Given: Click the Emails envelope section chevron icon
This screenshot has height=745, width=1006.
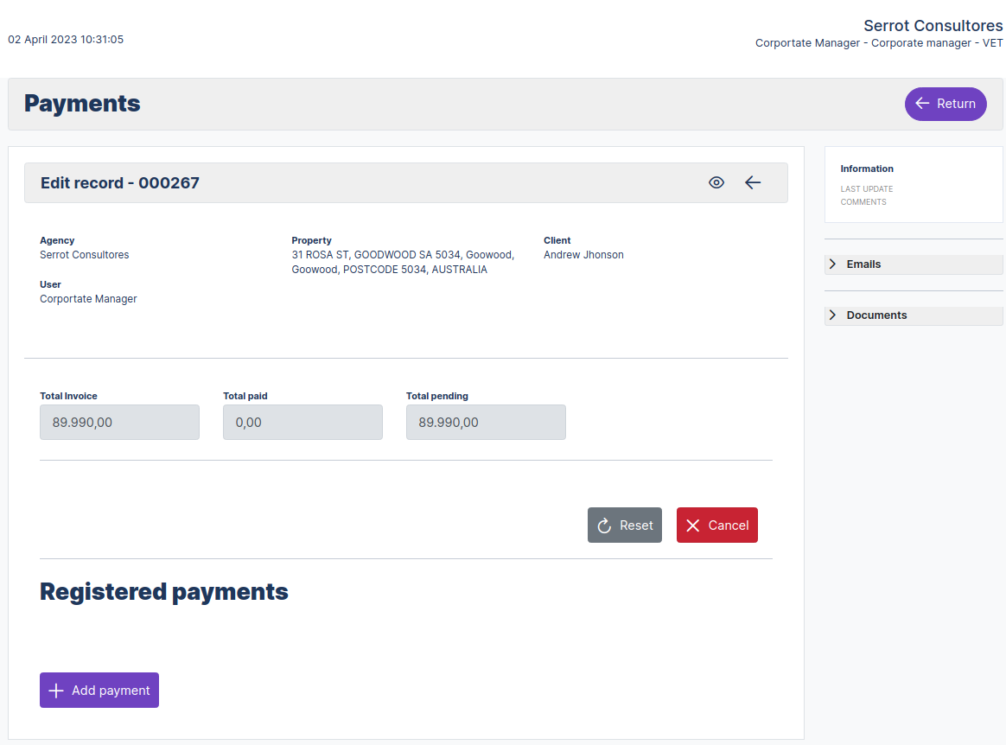Looking at the screenshot, I should pos(833,264).
